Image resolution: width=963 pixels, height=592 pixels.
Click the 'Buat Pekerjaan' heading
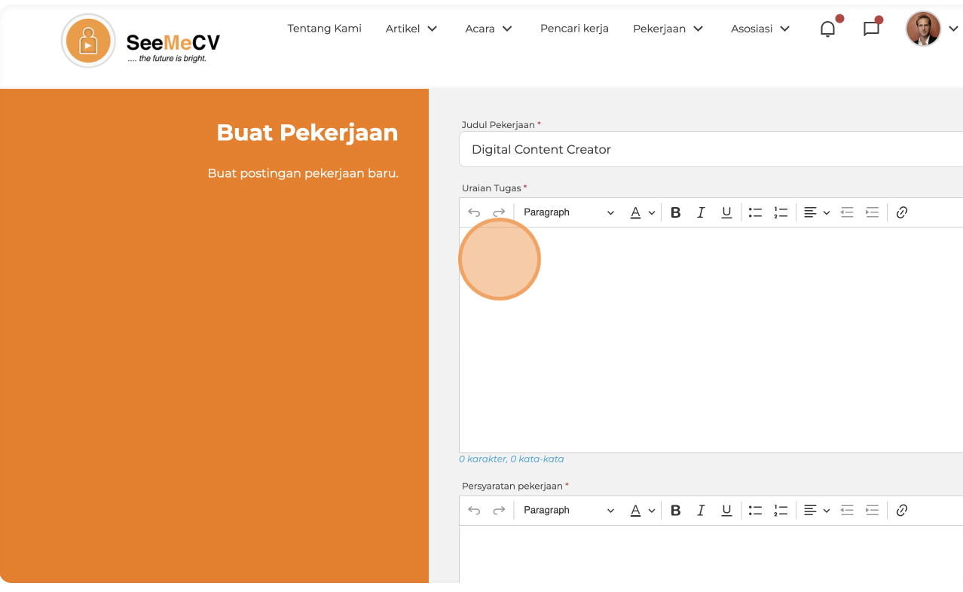click(x=307, y=133)
